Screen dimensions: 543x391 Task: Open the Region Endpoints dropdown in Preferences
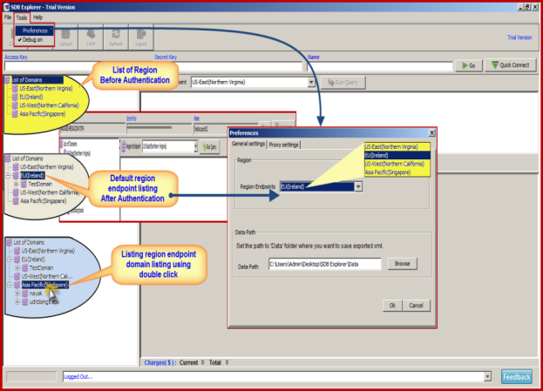[x=358, y=187]
